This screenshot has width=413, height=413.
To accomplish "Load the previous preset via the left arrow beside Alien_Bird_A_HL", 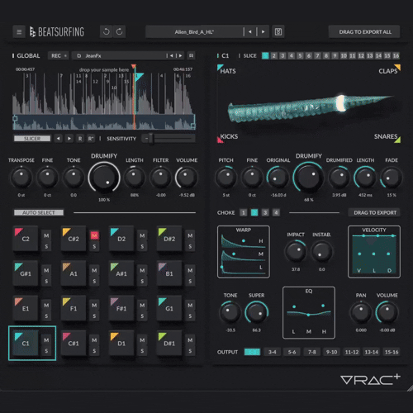I will click(x=250, y=32).
